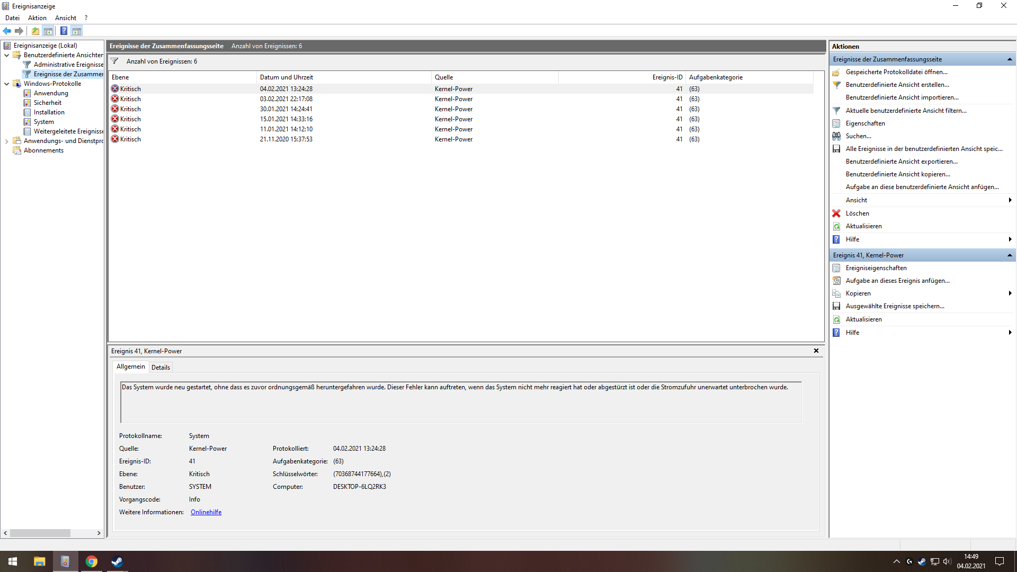The width and height of the screenshot is (1017, 572).
Task: Close the event preview pane X
Action: 816,351
